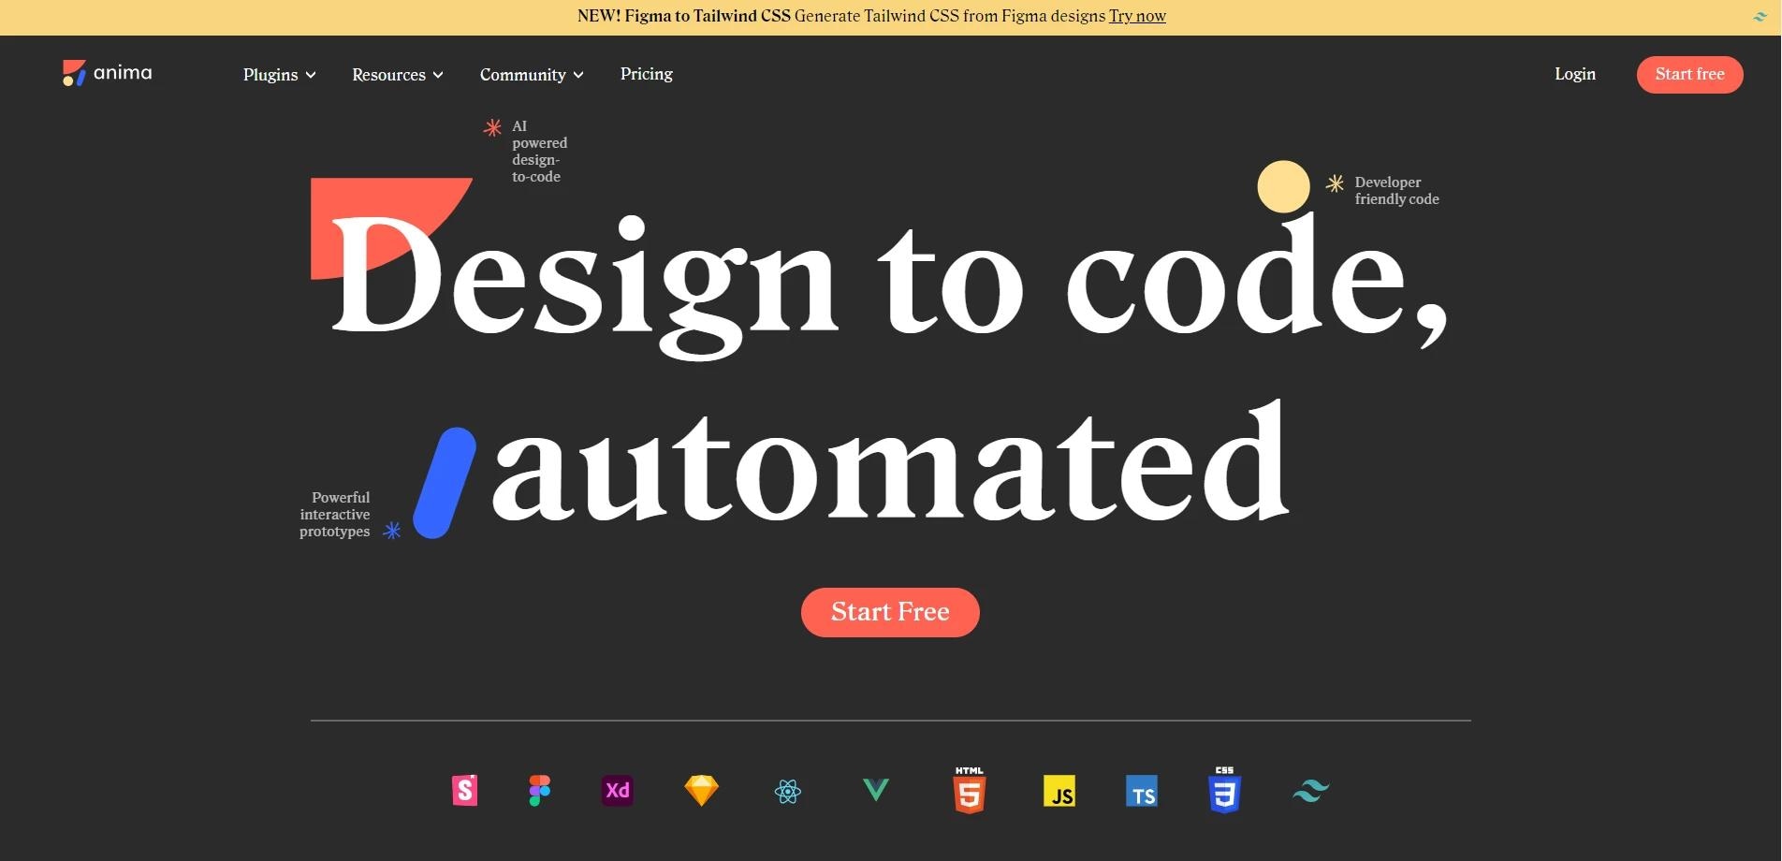Click 'Figma to Tailwind CSS' banner text
Screen dimensions: 1782x861
pyautogui.click(x=708, y=16)
